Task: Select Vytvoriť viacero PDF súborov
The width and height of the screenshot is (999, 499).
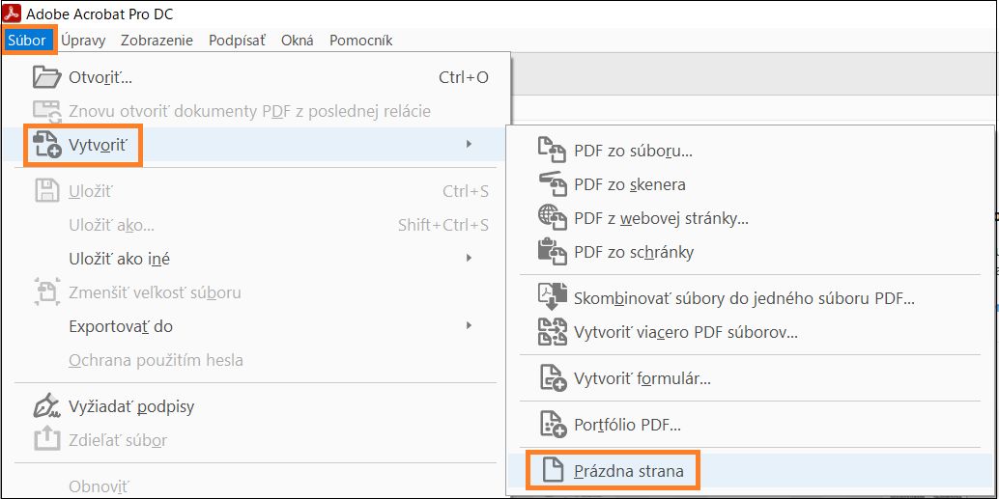Action: click(x=685, y=333)
